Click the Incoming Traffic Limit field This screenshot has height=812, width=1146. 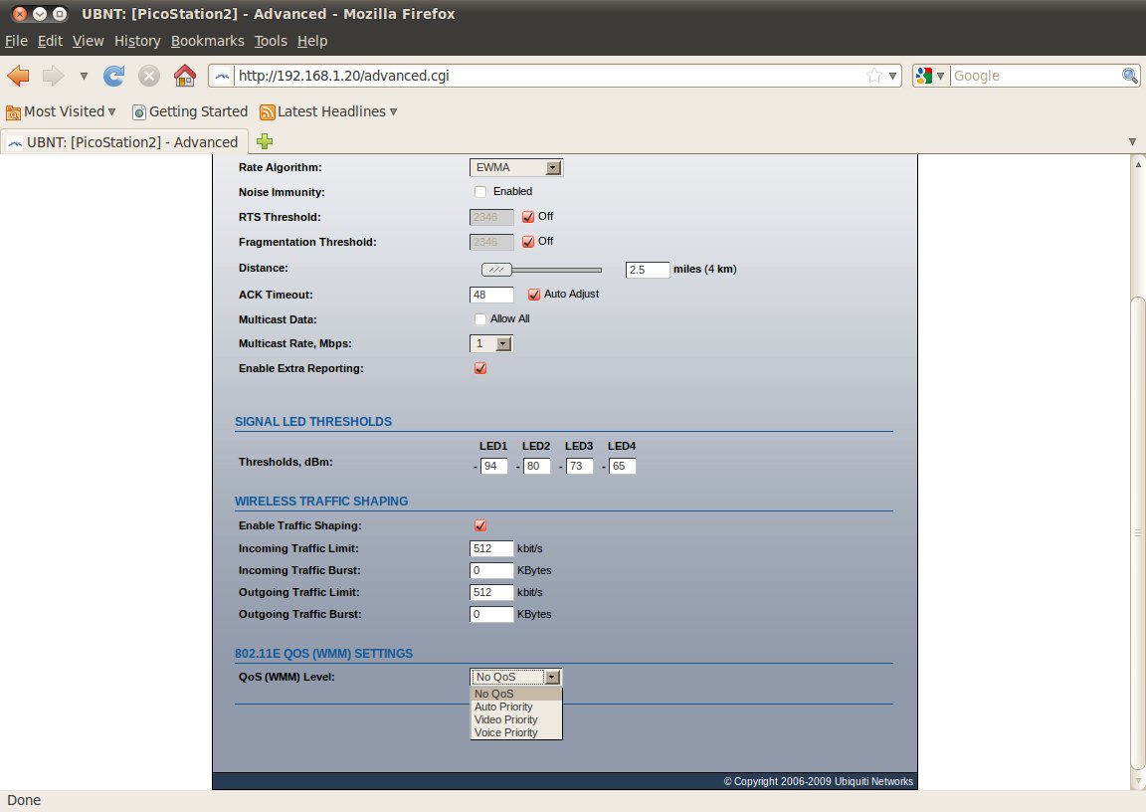[x=491, y=548]
